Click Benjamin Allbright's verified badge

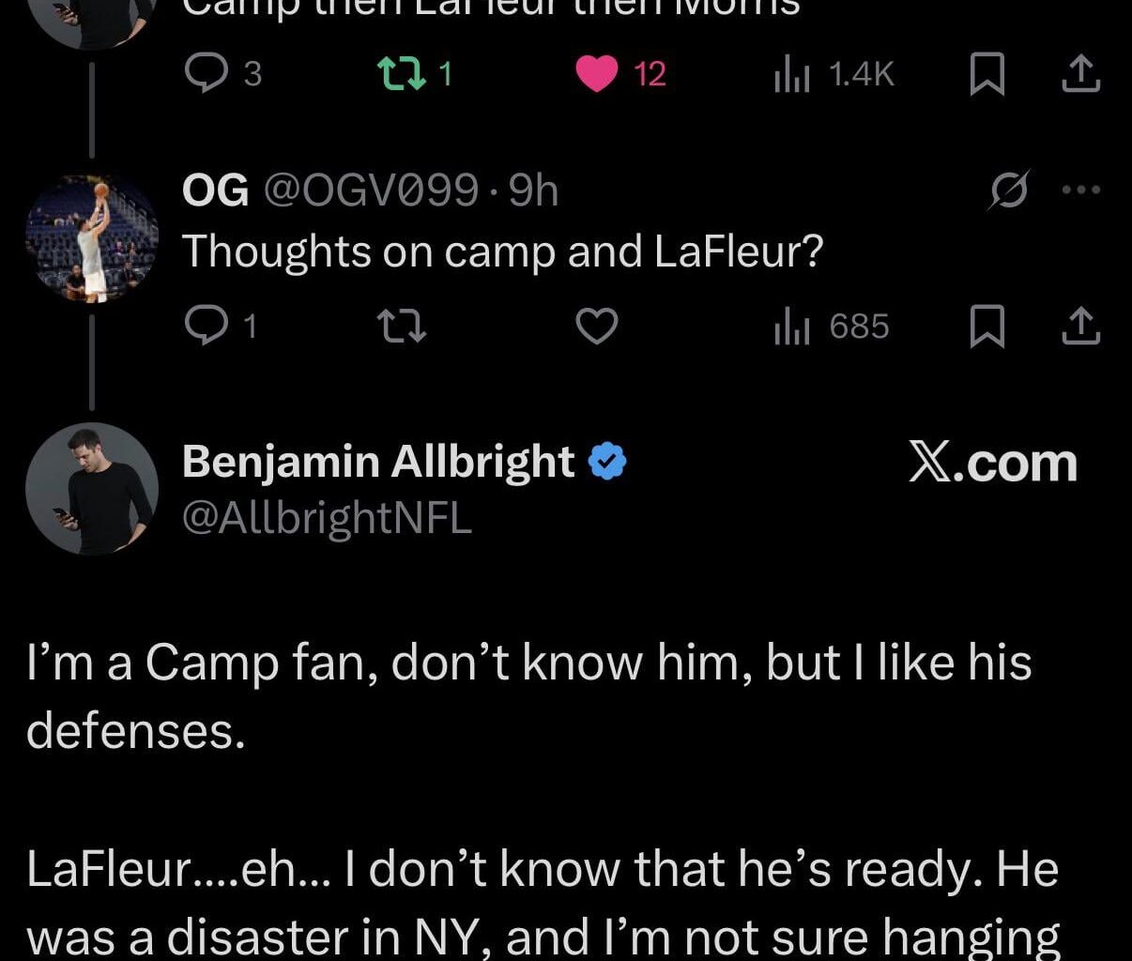click(608, 460)
